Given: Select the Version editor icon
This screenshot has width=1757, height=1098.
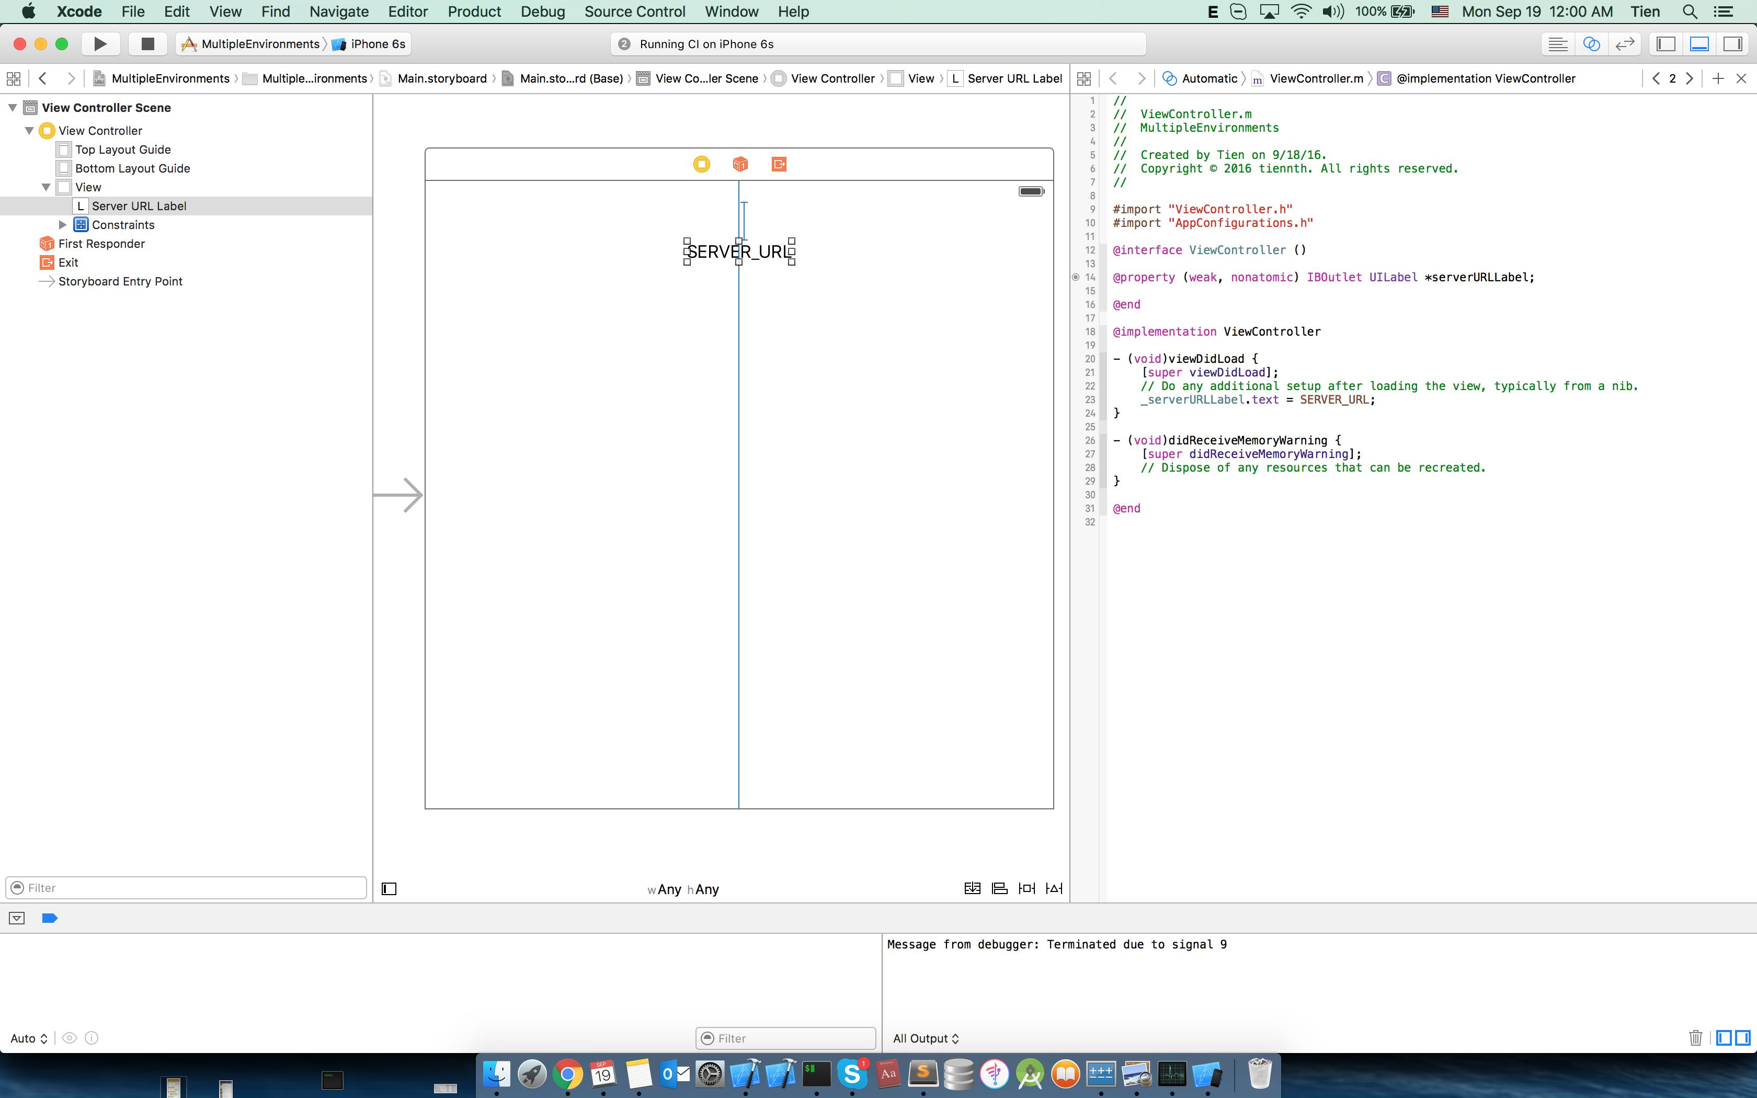Looking at the screenshot, I should [1625, 43].
